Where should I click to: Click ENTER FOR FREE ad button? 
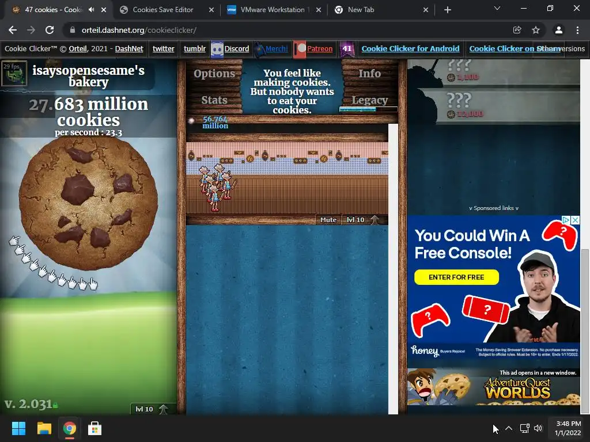(x=456, y=277)
